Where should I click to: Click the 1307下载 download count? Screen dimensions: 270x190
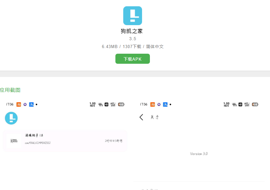tap(132, 46)
